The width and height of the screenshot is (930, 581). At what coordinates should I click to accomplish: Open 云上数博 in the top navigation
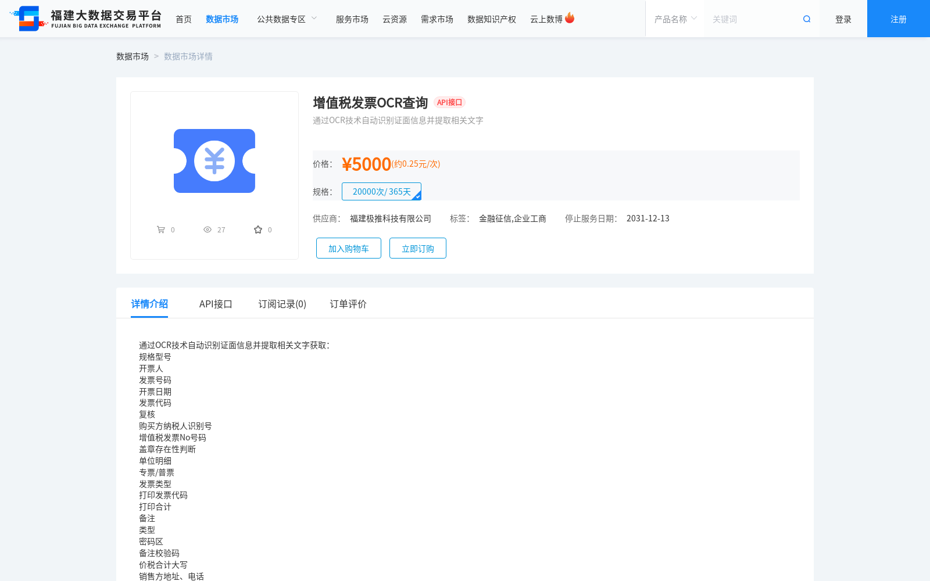click(x=546, y=19)
